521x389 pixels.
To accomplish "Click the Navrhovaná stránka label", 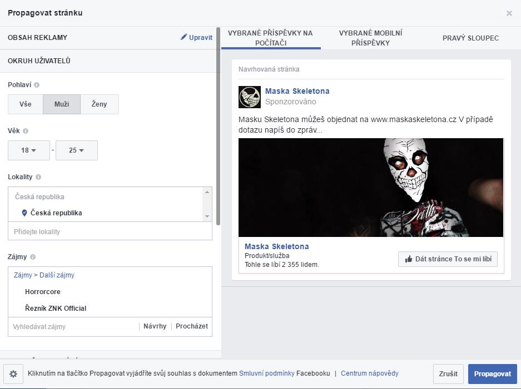I will tap(269, 69).
